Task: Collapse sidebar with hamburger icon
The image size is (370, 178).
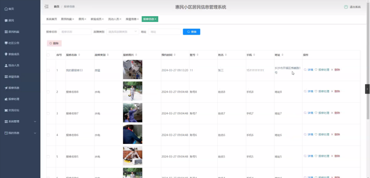Action: click(x=47, y=7)
